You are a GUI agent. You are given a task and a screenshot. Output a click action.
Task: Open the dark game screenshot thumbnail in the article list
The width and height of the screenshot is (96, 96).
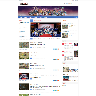click(x=24, y=87)
